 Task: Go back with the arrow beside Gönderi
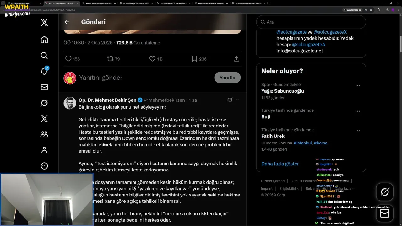(67, 22)
